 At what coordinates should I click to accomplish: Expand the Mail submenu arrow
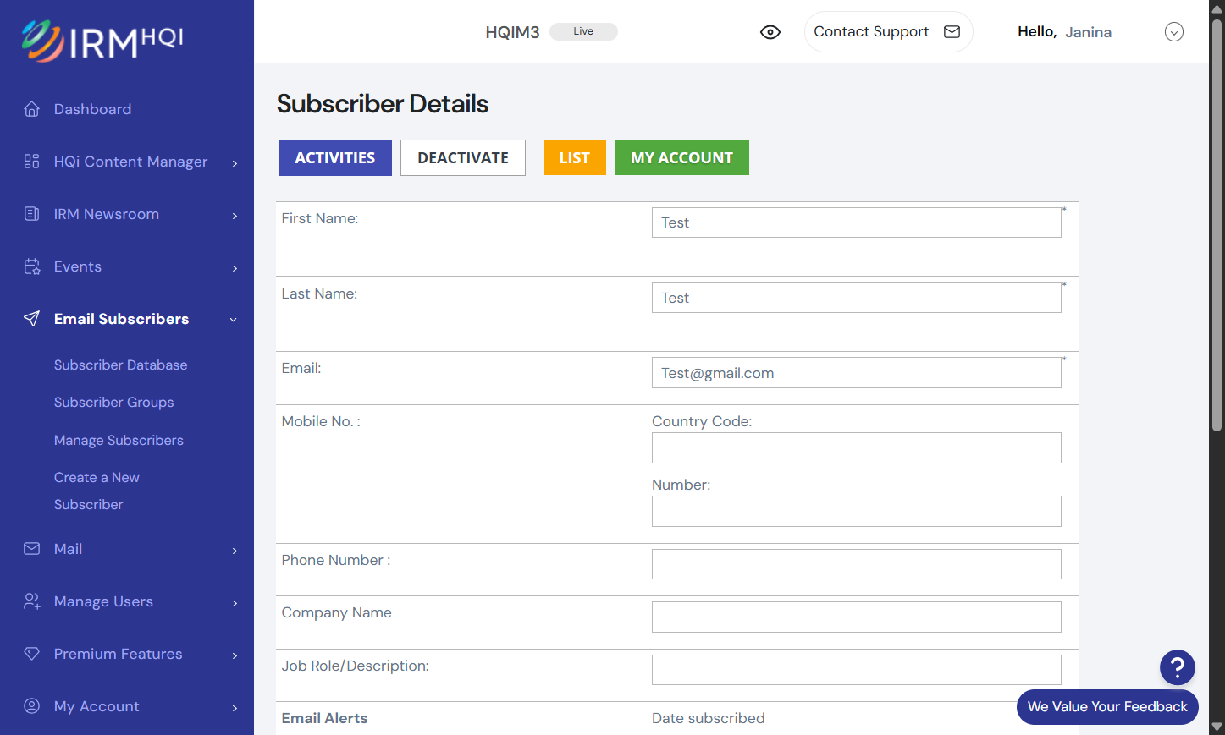pyautogui.click(x=235, y=551)
